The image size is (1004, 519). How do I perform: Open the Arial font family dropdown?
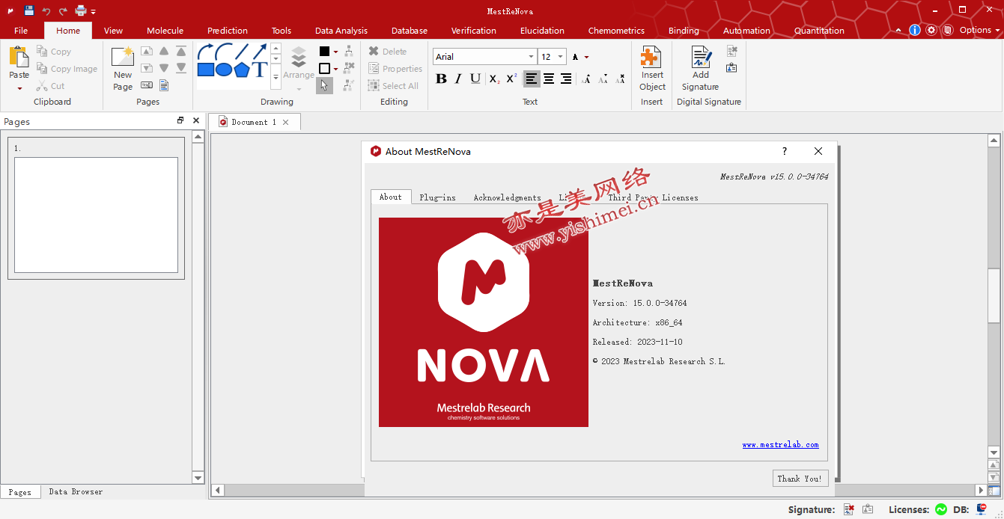[531, 57]
